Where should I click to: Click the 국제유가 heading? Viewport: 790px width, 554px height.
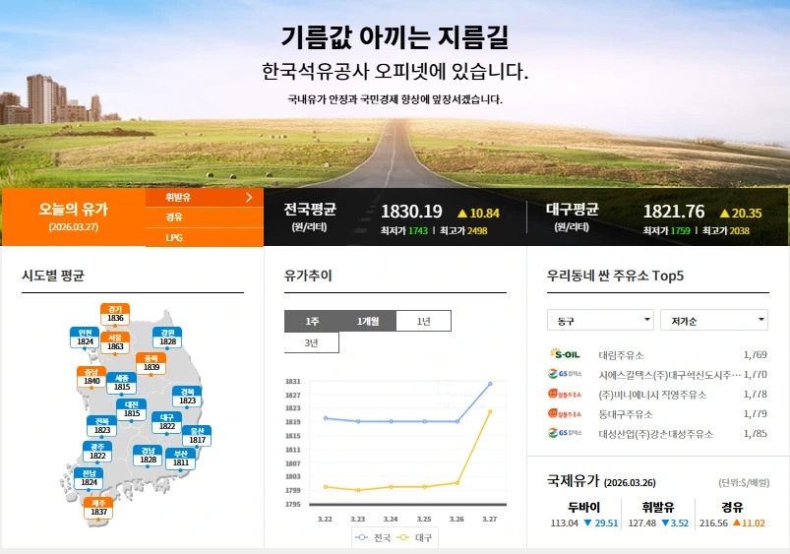coord(573,480)
